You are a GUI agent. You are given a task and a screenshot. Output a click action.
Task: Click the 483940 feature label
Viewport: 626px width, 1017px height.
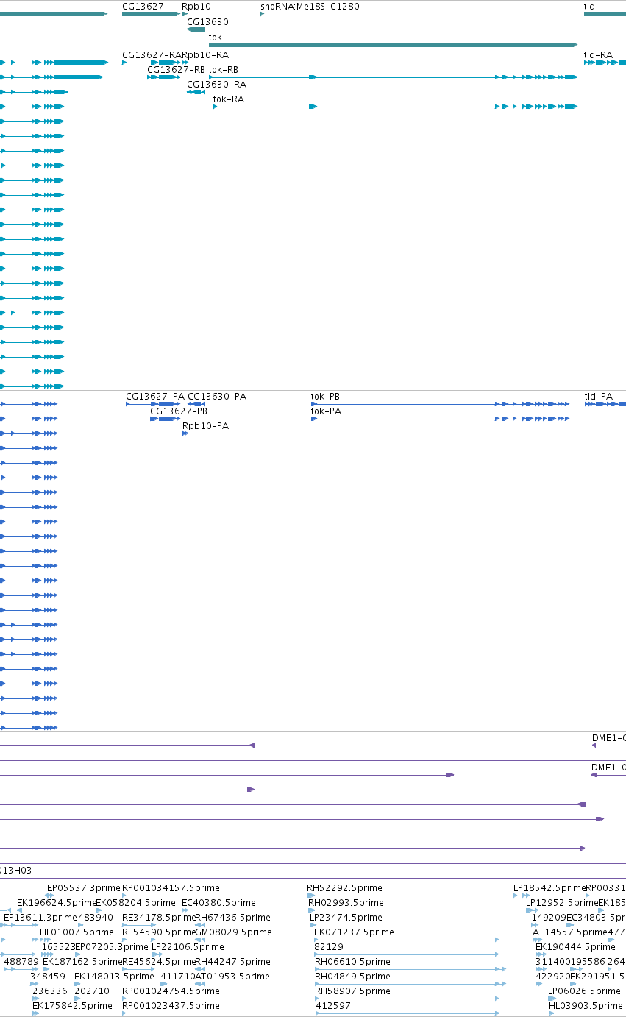point(96,917)
